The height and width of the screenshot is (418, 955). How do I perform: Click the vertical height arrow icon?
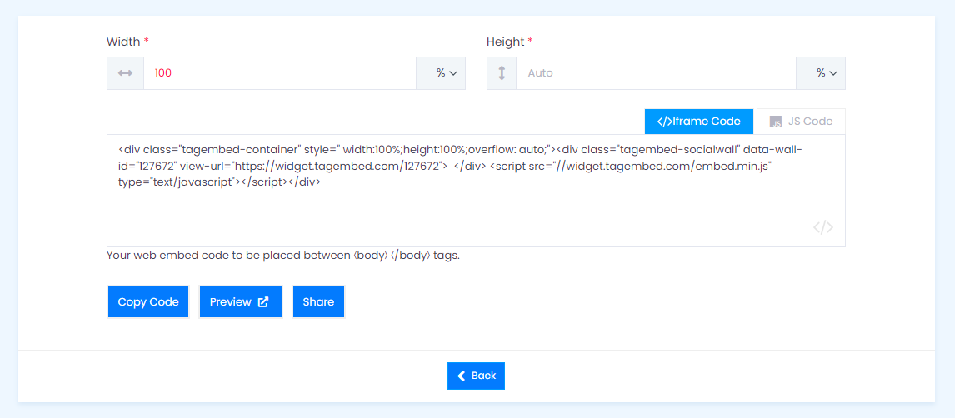[x=502, y=73]
